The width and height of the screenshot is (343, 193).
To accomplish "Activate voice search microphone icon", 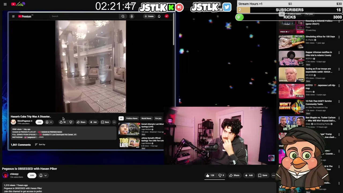I will 132,16.
